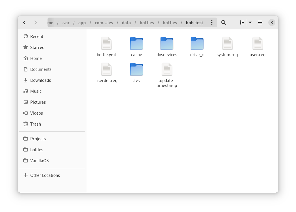Jump to com...les in the path bar

(104, 23)
